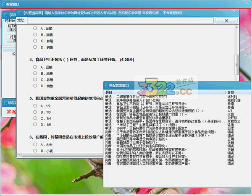Click answer cell '克雅氏症'
The height and width of the screenshot is (196, 252).
pyautogui.click(x=234, y=100)
